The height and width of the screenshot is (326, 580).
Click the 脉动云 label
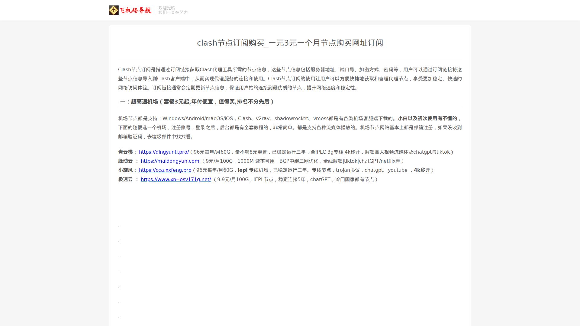125,161
